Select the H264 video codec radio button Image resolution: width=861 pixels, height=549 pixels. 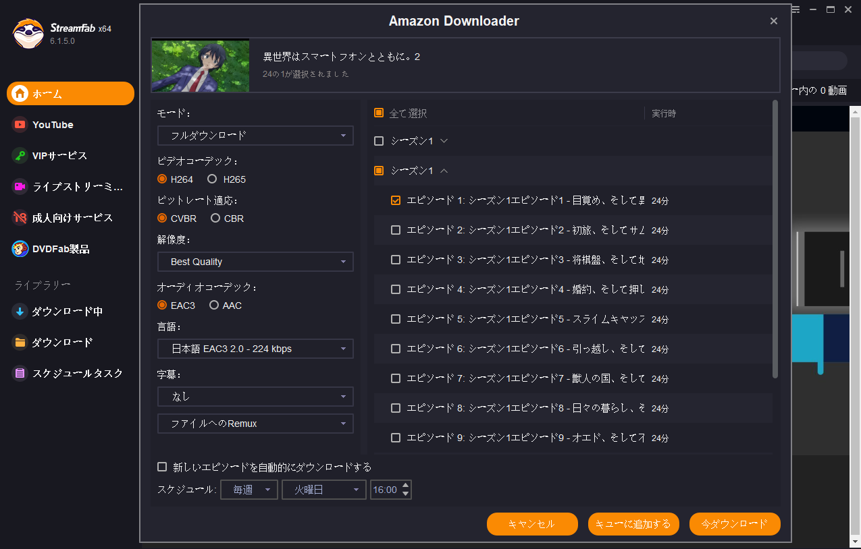coord(162,179)
